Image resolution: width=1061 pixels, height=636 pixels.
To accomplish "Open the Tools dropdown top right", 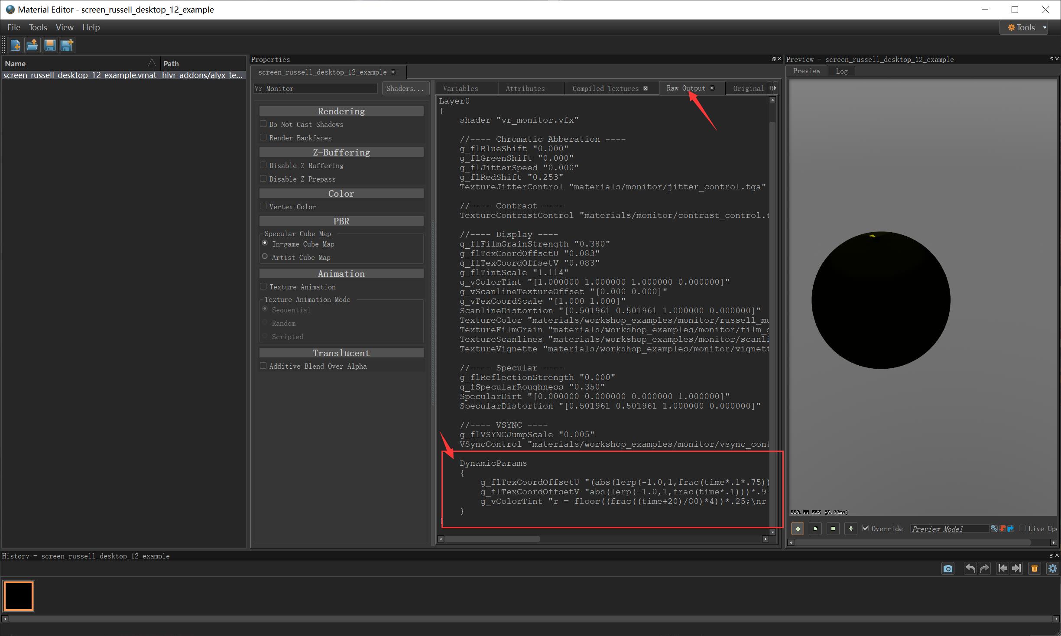I will (x=1023, y=27).
